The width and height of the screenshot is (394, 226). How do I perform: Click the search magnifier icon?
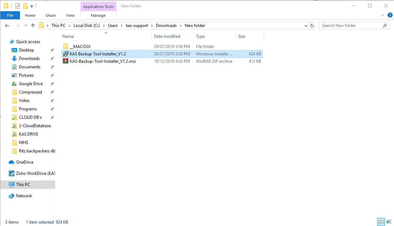(x=385, y=26)
